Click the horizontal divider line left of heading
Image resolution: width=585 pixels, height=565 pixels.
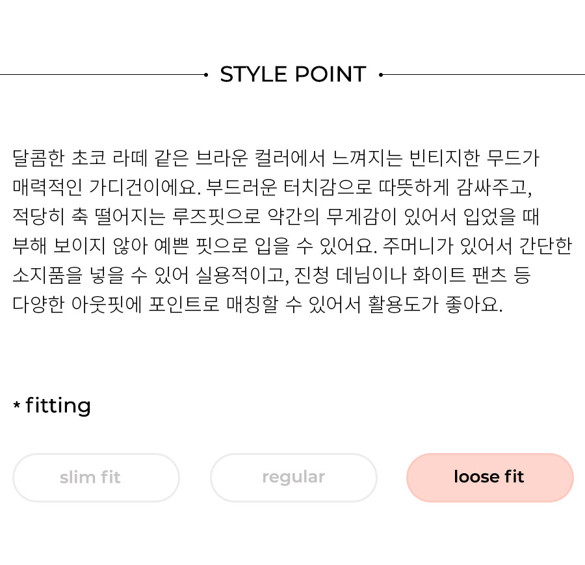pyautogui.click(x=102, y=75)
